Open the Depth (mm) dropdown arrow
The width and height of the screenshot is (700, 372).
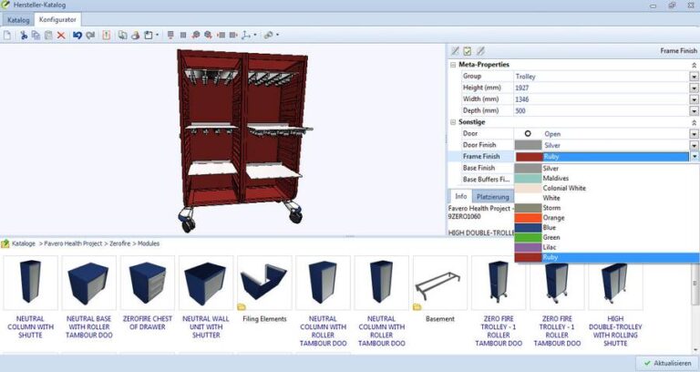(x=695, y=110)
